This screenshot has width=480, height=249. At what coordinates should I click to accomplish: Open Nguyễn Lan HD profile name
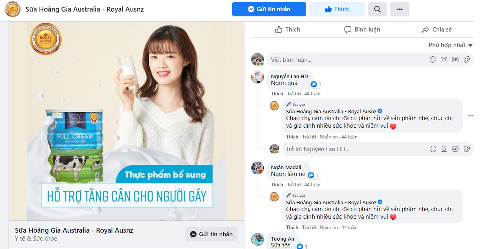tap(289, 76)
